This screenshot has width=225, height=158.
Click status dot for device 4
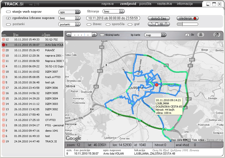(3, 66)
